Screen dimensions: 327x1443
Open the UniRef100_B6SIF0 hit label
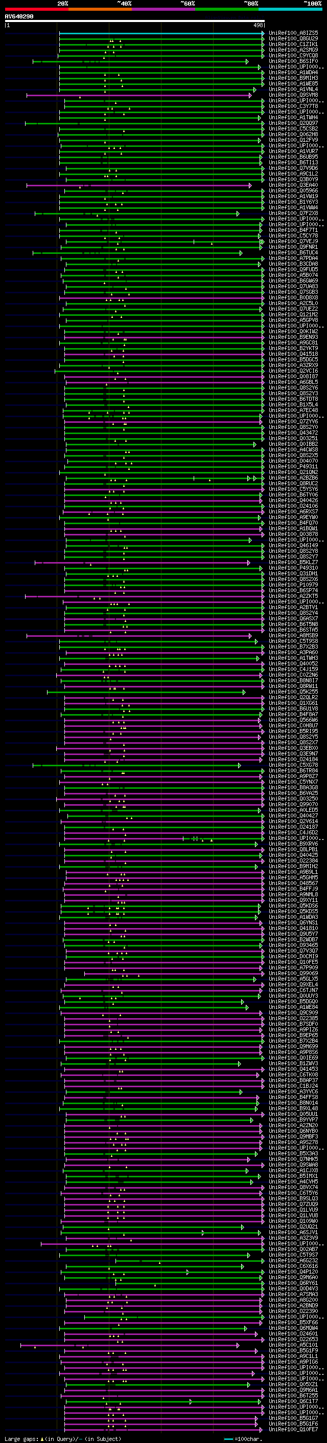pyautogui.click(x=293, y=61)
